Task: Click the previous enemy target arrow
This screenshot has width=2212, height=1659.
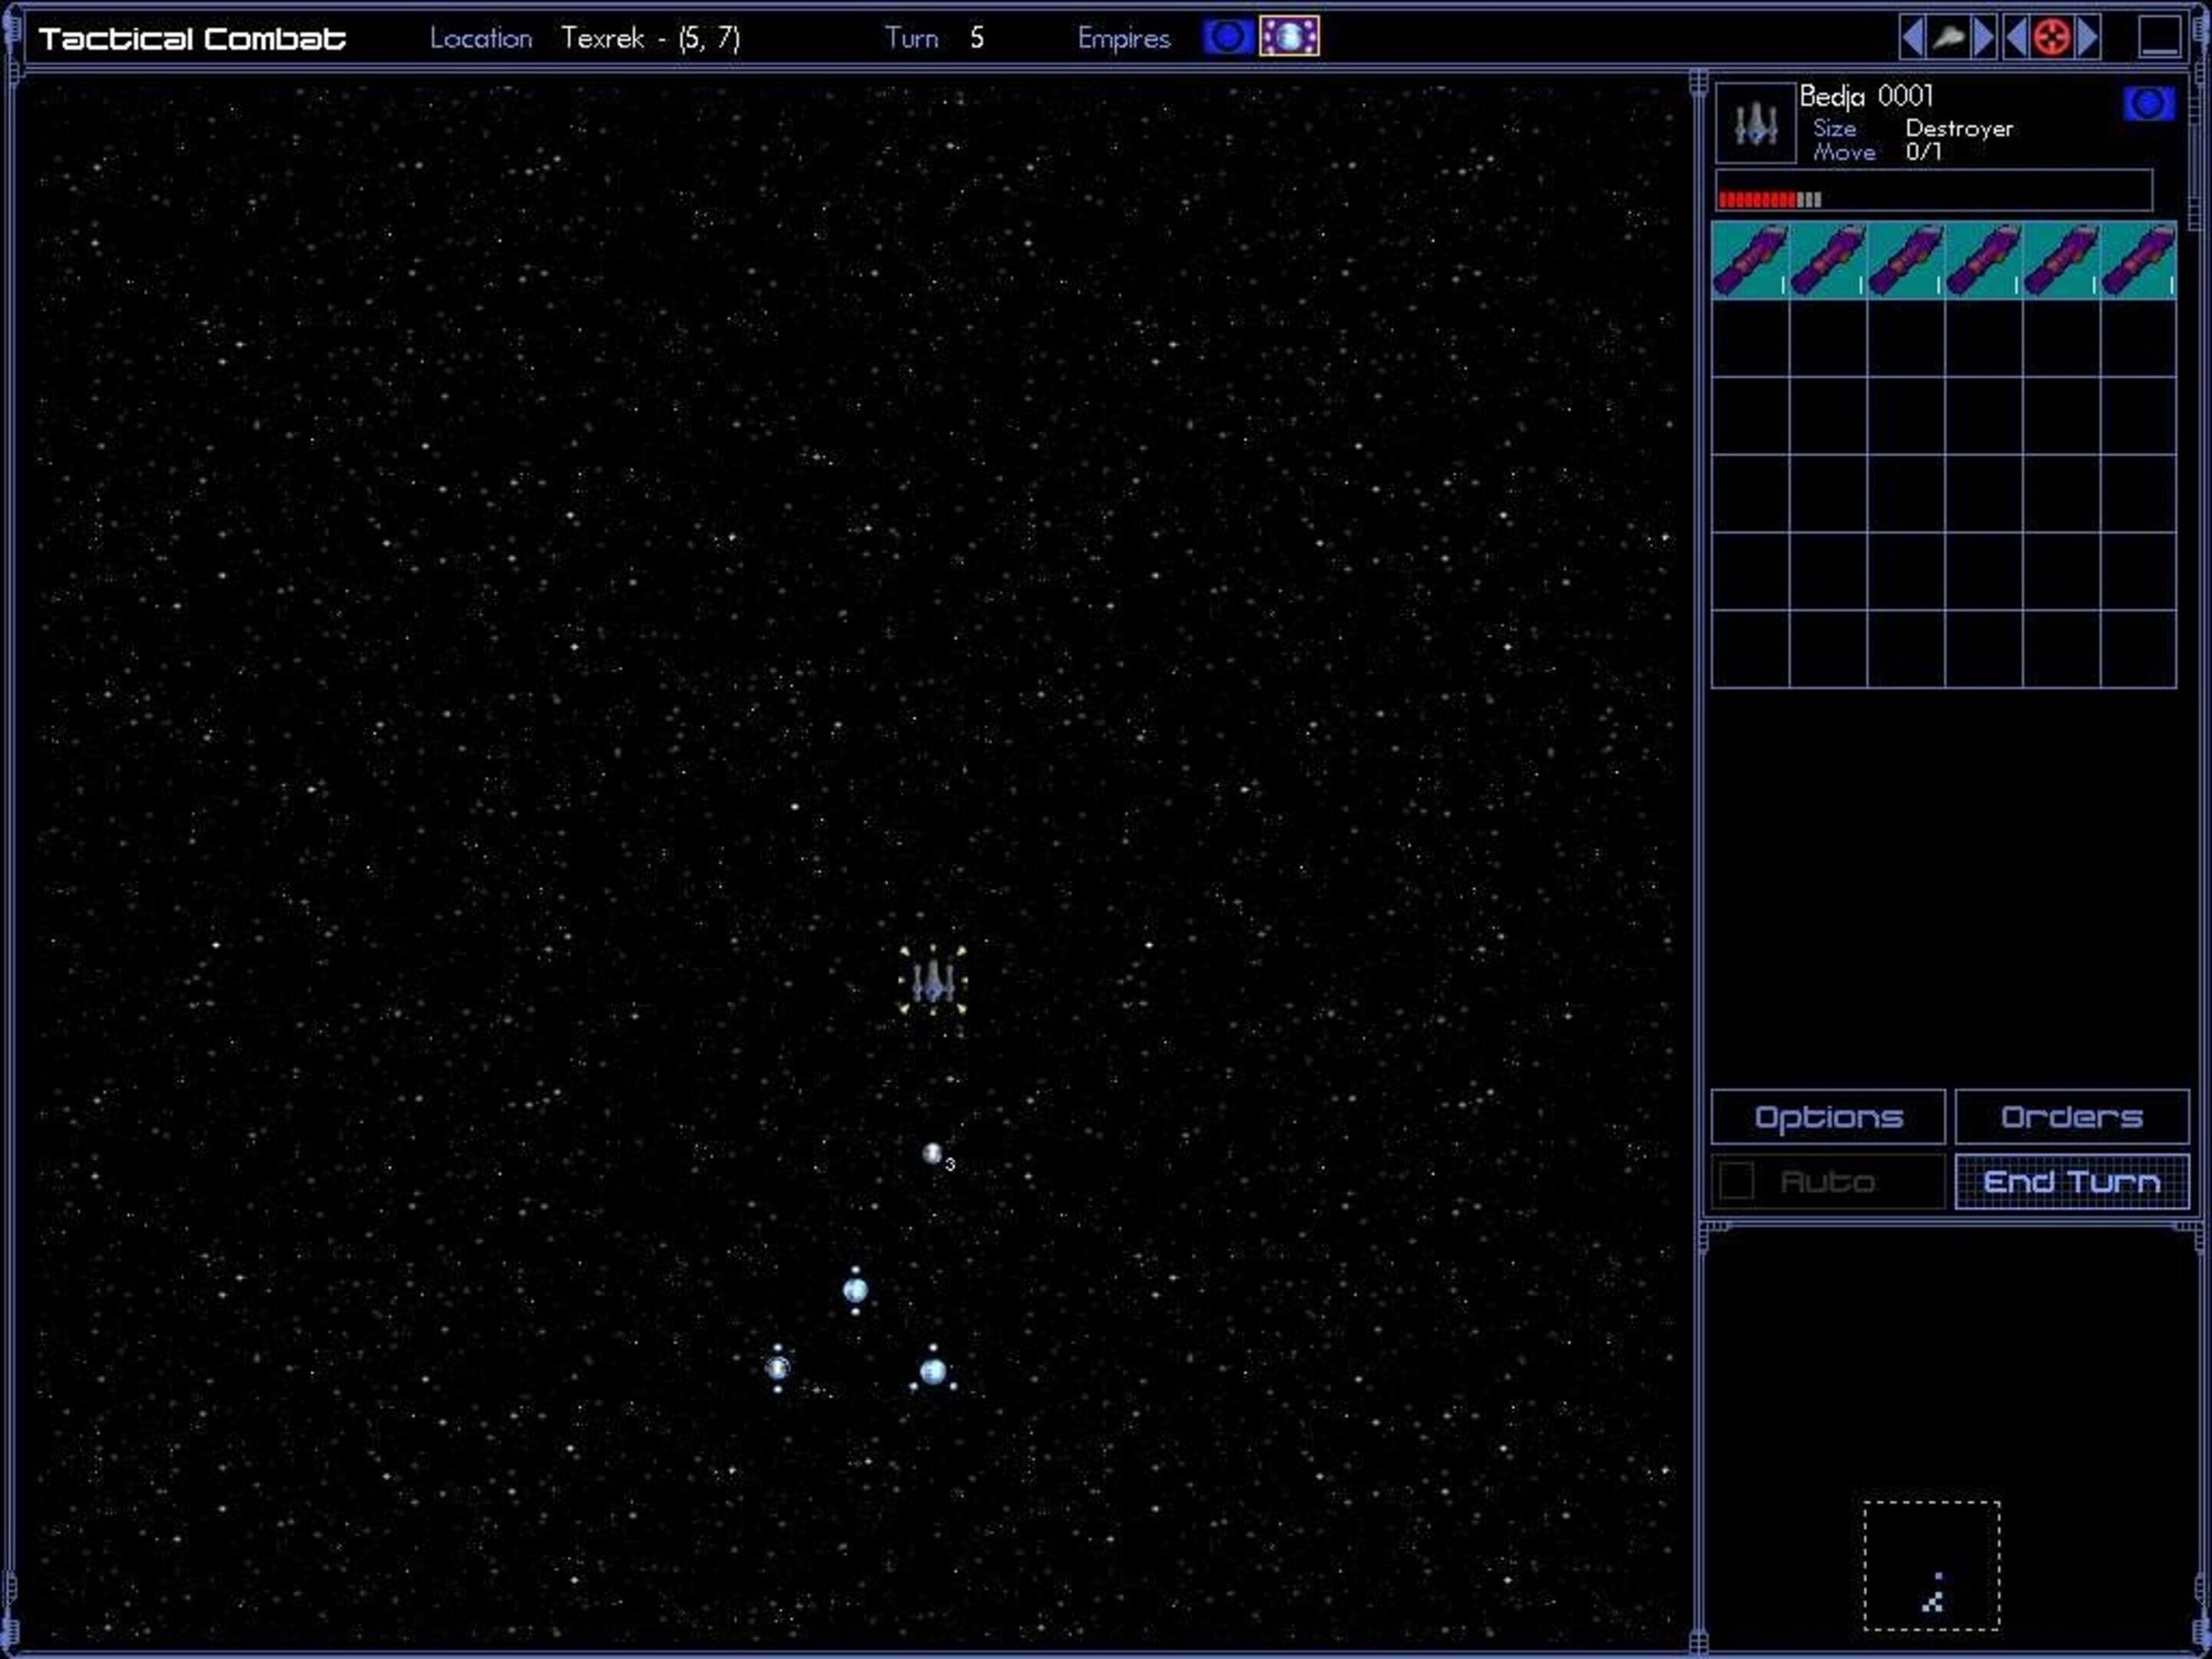Action: (2016, 38)
